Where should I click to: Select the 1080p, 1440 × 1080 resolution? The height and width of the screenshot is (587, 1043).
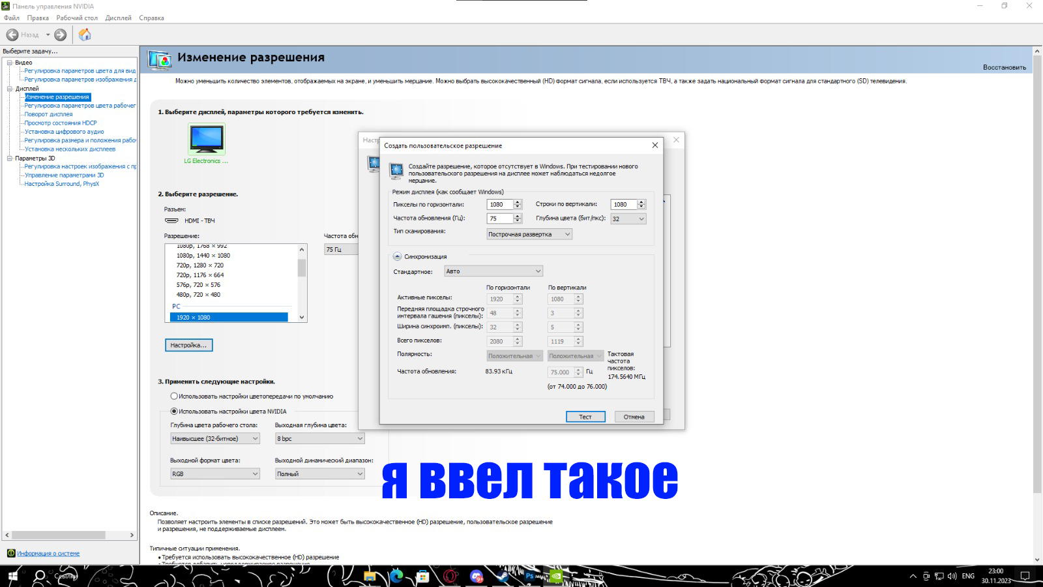point(203,256)
